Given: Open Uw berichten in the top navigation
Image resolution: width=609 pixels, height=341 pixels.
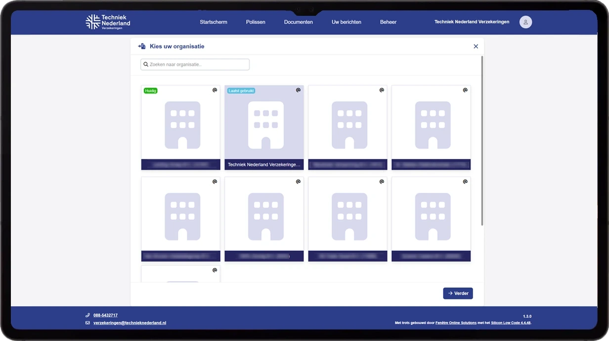Looking at the screenshot, I should point(347,22).
